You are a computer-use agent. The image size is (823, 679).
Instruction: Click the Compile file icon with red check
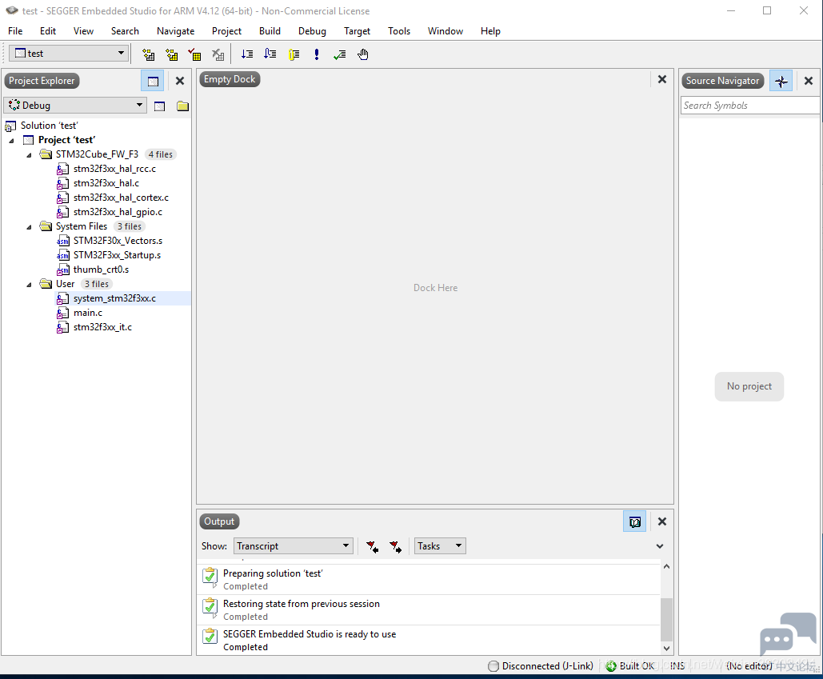(x=194, y=54)
